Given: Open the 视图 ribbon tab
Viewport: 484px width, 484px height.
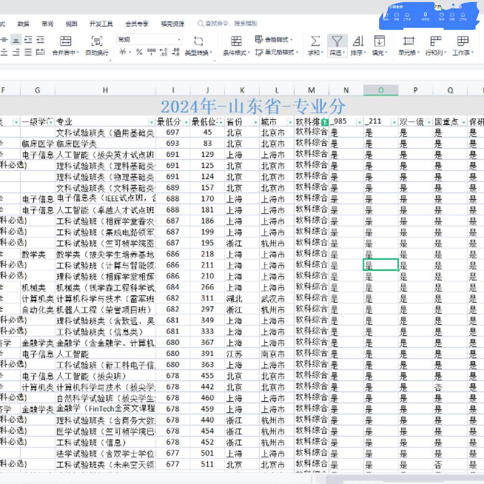Looking at the screenshot, I should [x=71, y=24].
